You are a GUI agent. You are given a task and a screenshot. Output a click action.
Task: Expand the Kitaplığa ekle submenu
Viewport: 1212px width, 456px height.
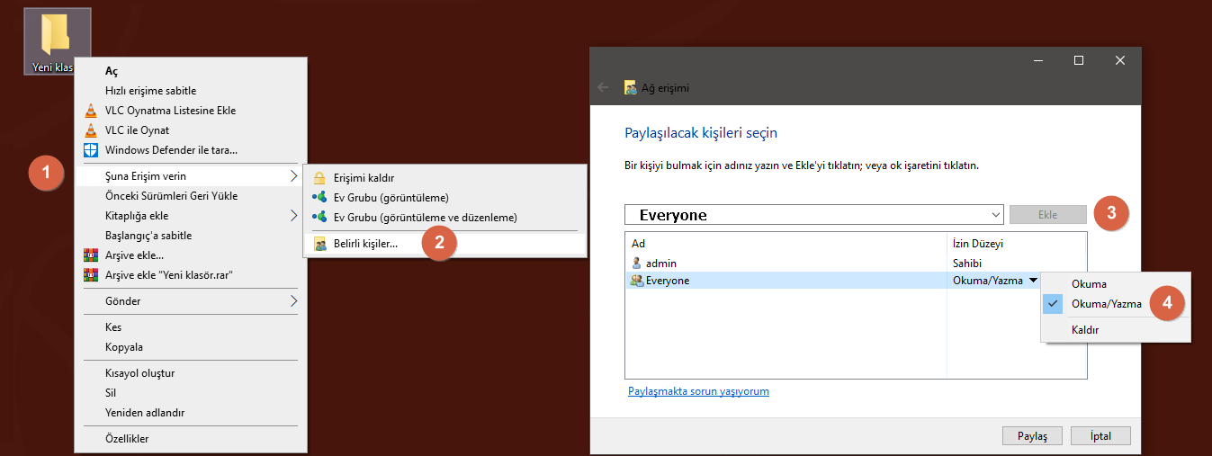192,216
